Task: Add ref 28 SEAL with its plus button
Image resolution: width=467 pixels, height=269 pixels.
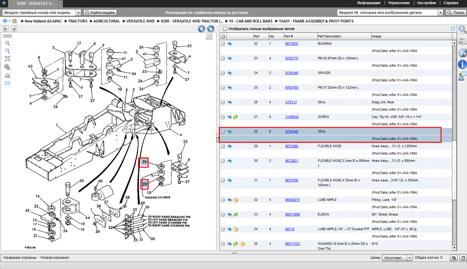Action: click(223, 132)
